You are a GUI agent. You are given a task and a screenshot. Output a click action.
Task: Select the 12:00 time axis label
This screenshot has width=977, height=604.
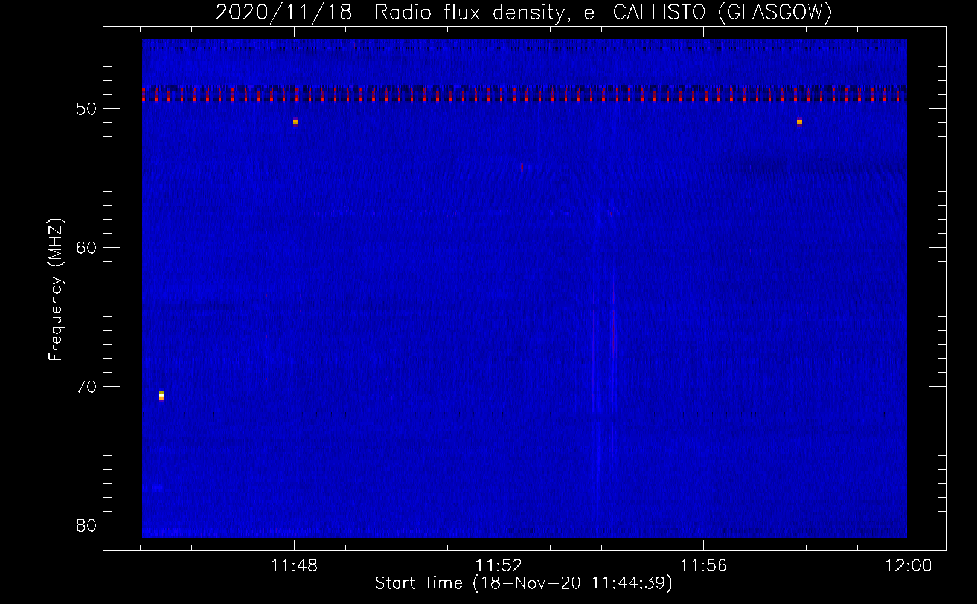[x=908, y=566]
